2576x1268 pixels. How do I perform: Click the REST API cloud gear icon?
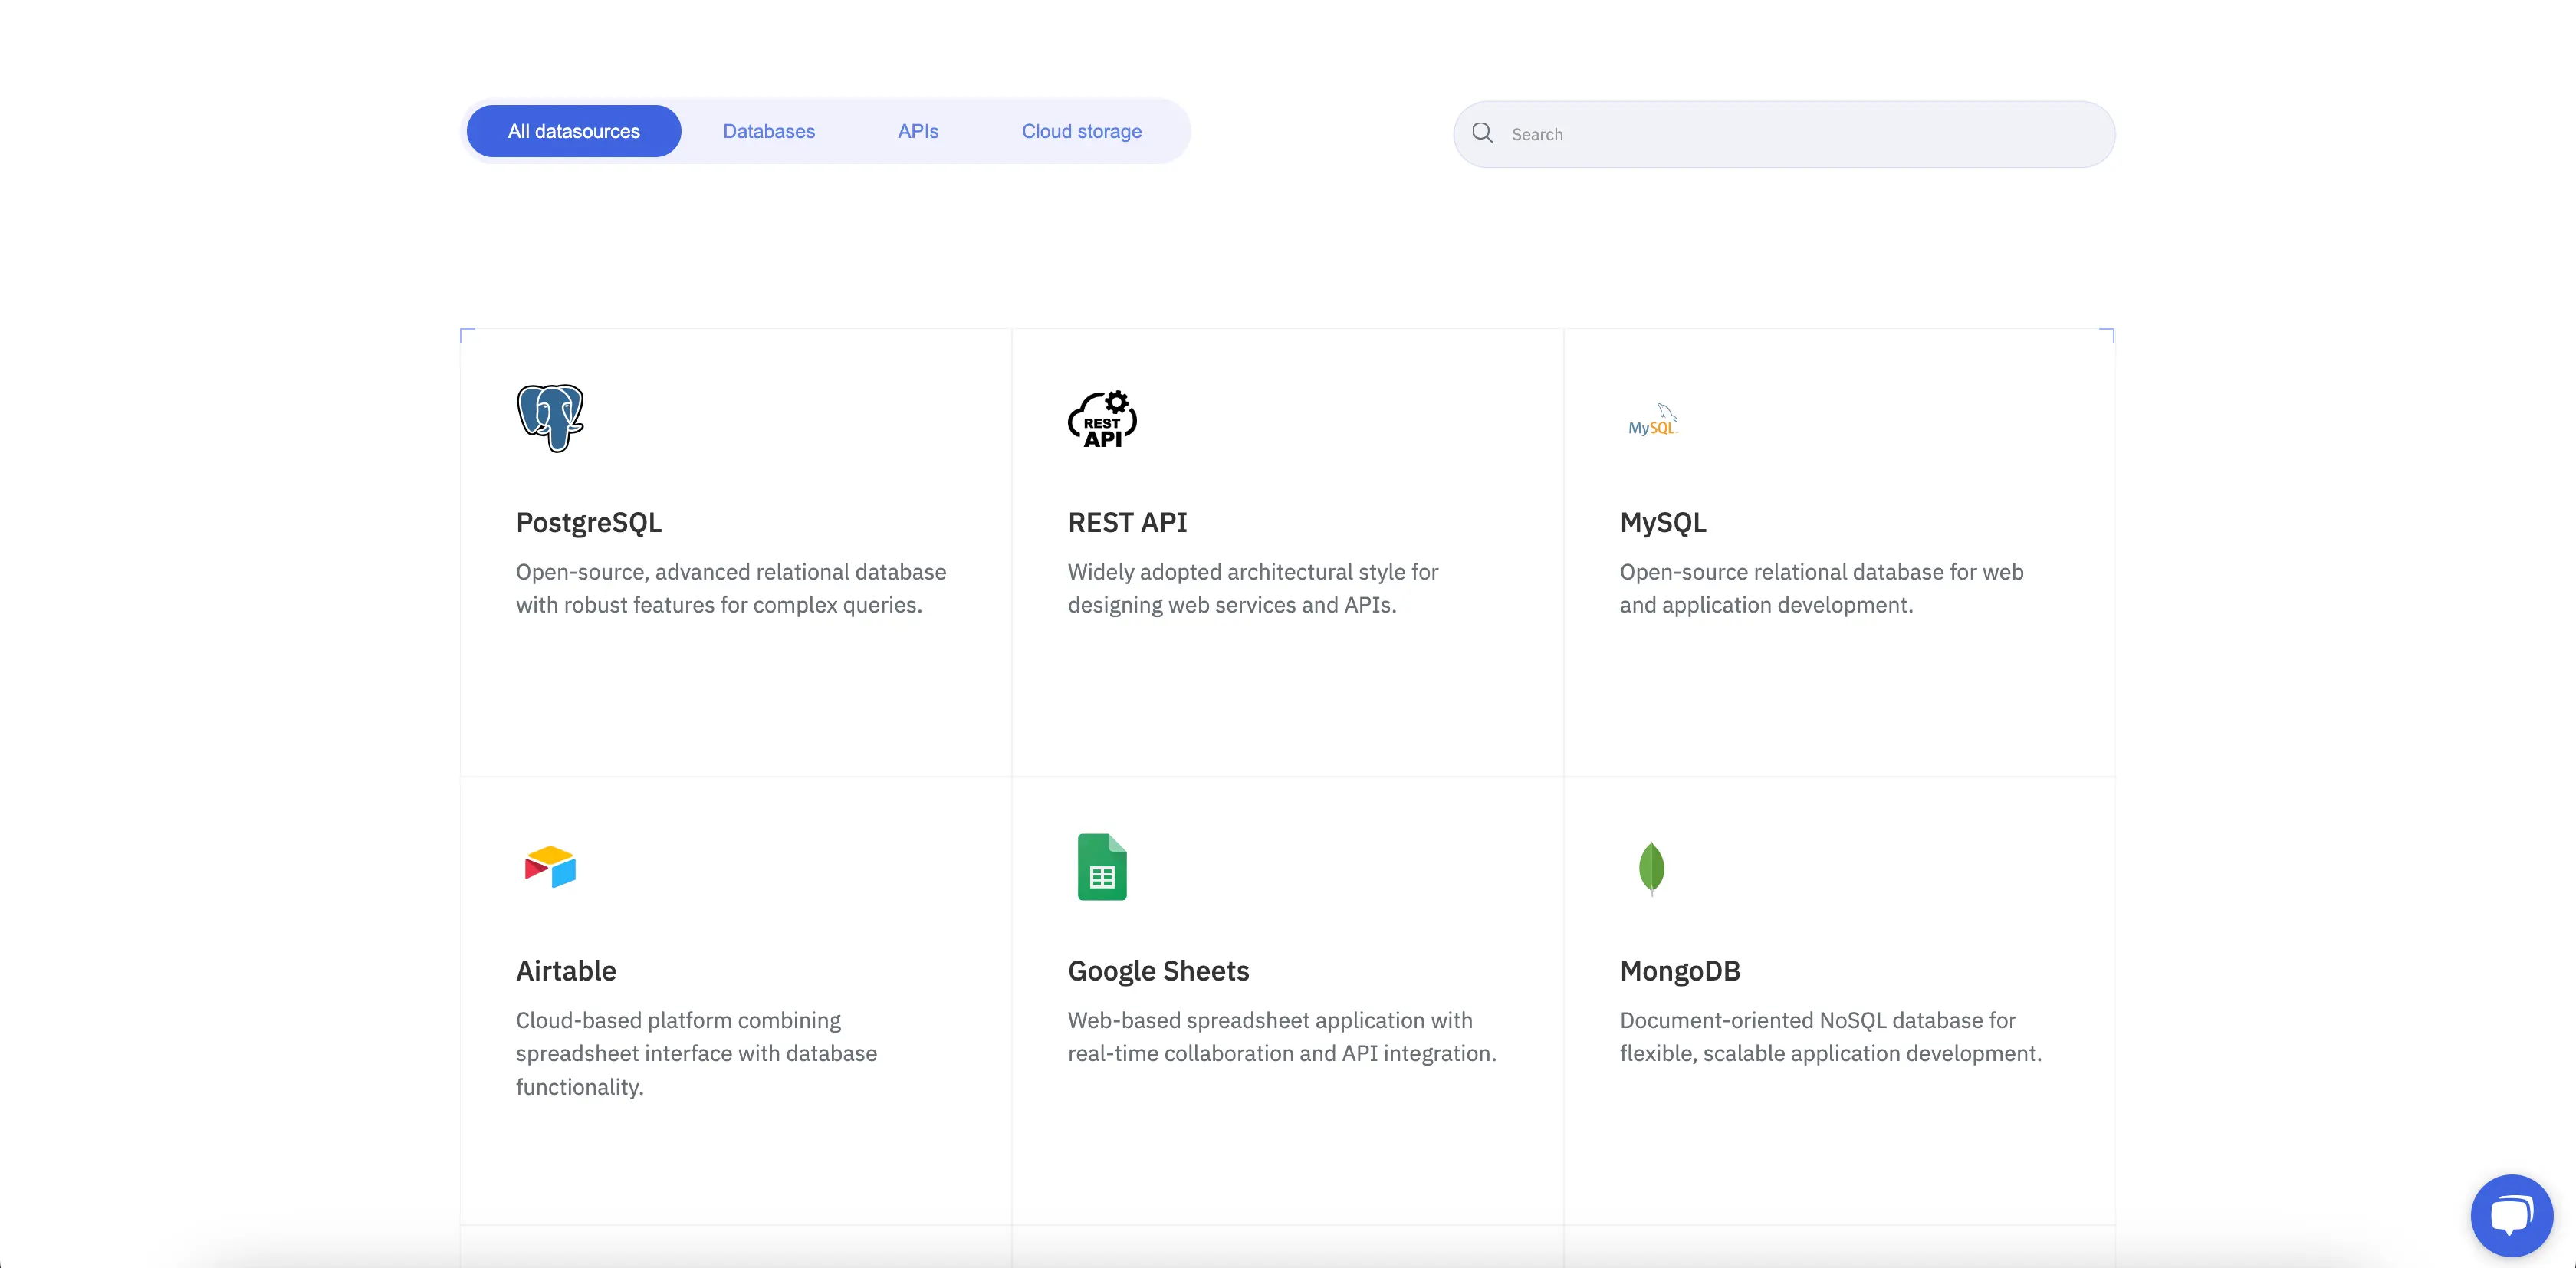(1102, 419)
